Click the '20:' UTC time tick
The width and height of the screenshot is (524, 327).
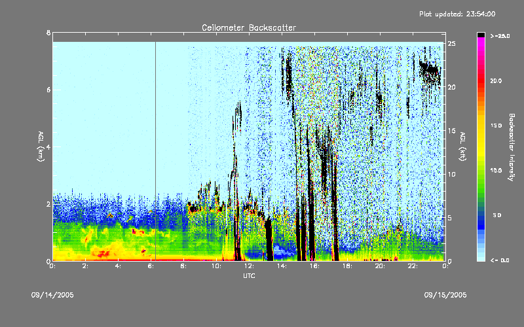click(380, 266)
